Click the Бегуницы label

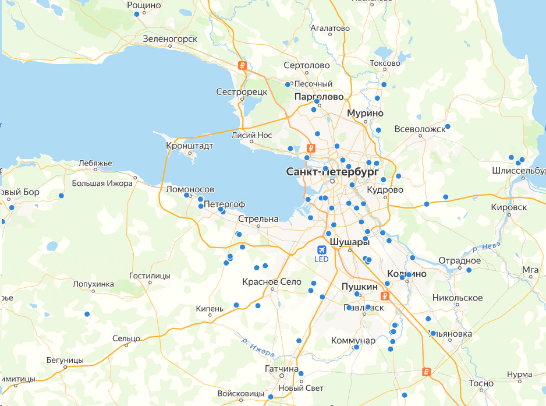[x=65, y=361]
